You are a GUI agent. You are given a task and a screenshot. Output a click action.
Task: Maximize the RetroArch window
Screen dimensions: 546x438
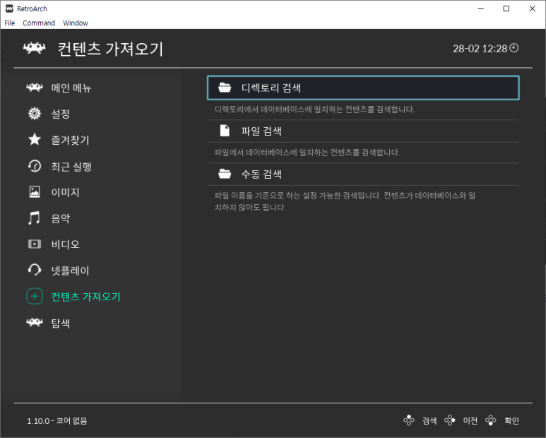point(506,8)
